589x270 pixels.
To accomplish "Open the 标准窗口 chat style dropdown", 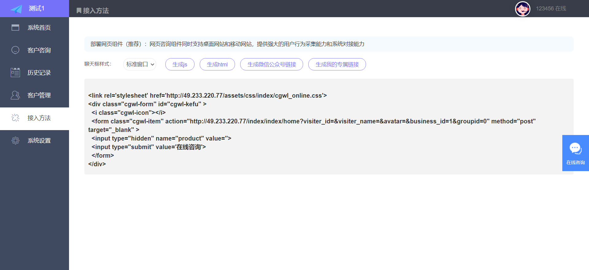I will 140,64.
